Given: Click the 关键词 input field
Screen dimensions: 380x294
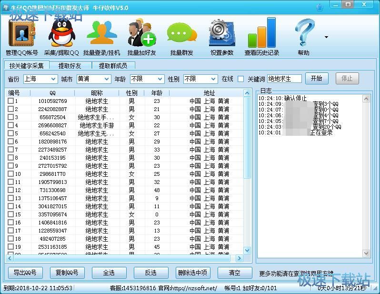Looking at the screenshot, I should pos(284,79).
